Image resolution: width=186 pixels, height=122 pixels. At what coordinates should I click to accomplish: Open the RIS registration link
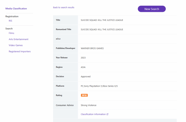[10, 21]
